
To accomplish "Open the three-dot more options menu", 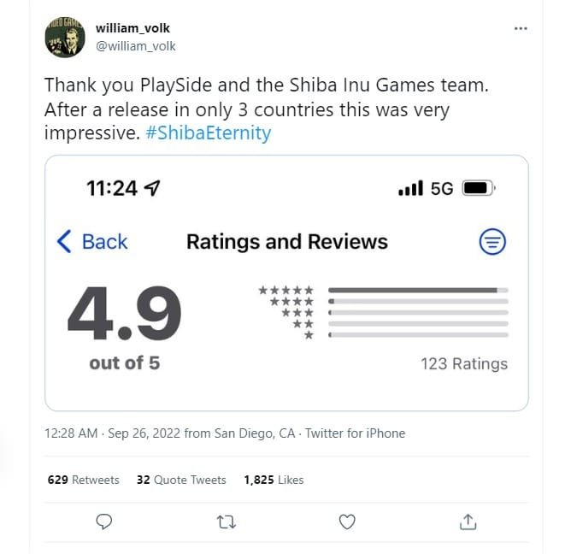I will [x=521, y=28].
